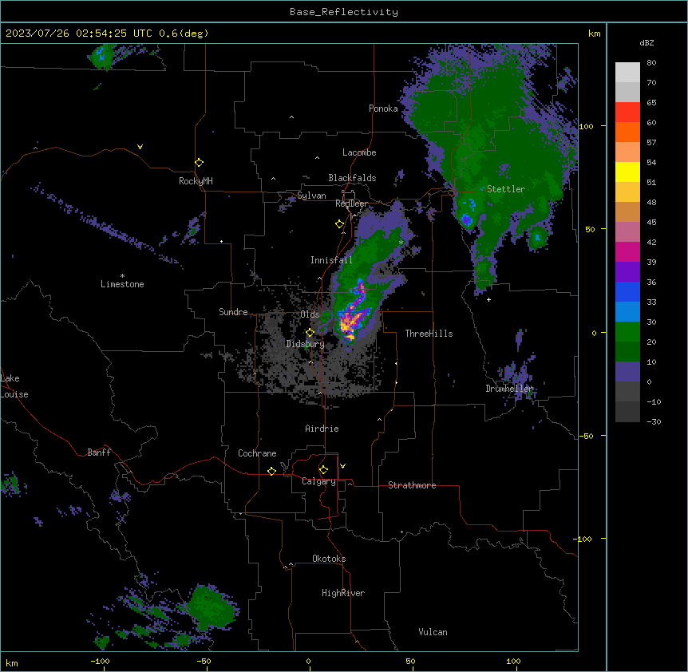Click the Stettler city label

[506, 189]
